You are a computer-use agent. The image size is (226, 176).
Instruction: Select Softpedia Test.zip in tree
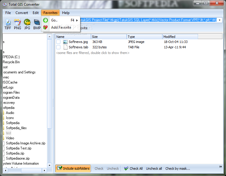click(x=19, y=148)
